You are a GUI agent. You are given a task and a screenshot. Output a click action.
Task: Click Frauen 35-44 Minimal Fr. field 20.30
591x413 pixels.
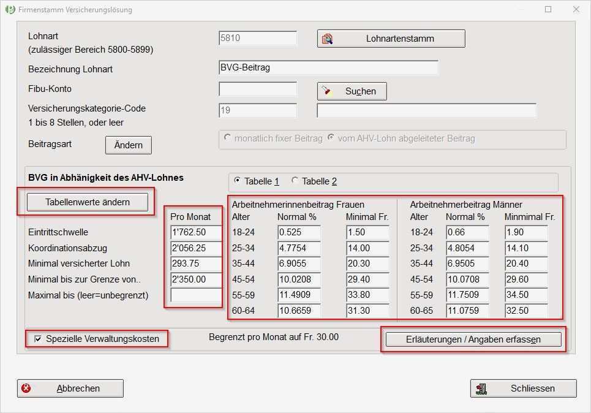368,263
